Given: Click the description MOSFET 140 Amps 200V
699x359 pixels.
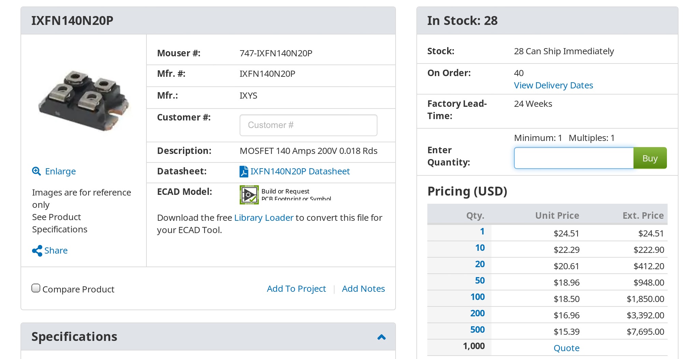Looking at the screenshot, I should (309, 151).
